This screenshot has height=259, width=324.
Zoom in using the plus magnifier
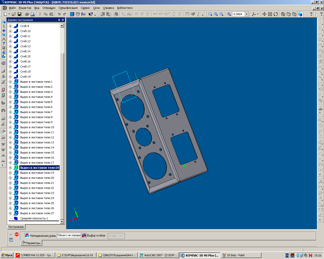[x=216, y=14]
